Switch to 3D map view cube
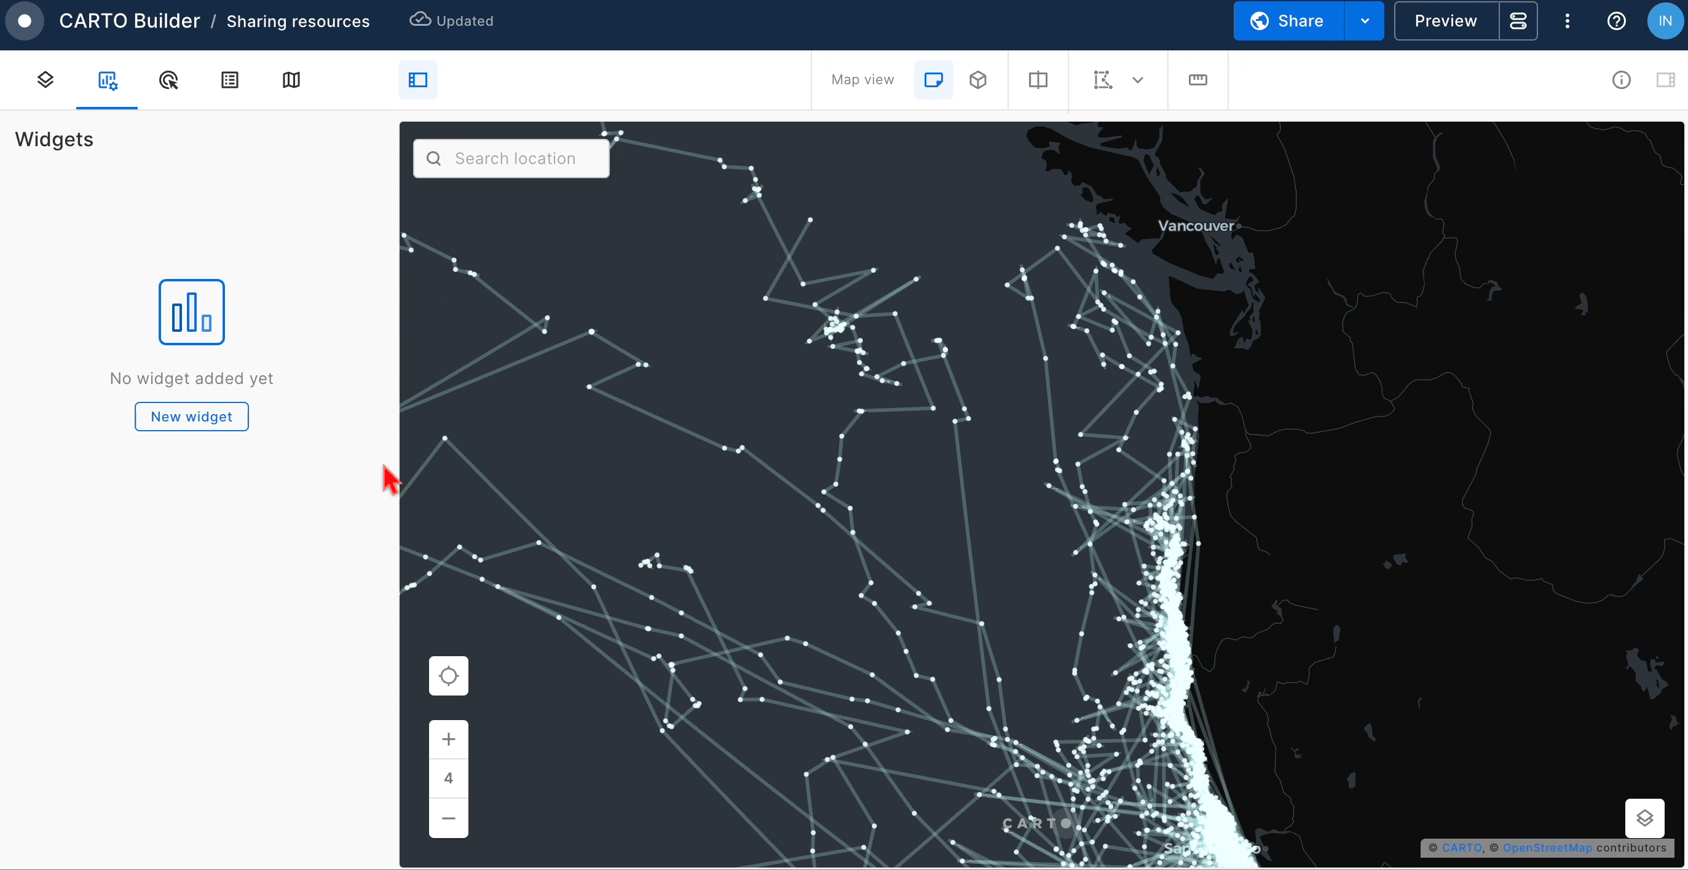The image size is (1688, 870). click(x=979, y=80)
